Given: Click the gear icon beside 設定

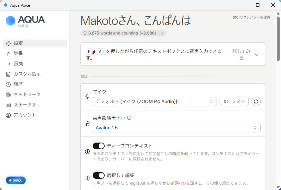Looking at the screenshot, I should (8, 43).
